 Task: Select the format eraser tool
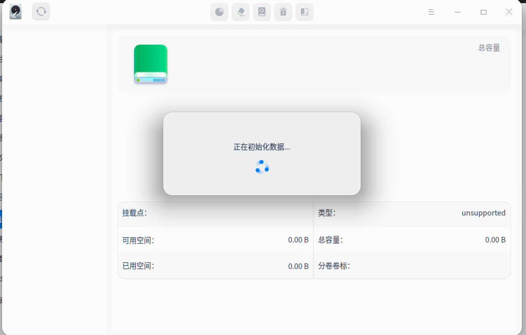[x=241, y=12]
